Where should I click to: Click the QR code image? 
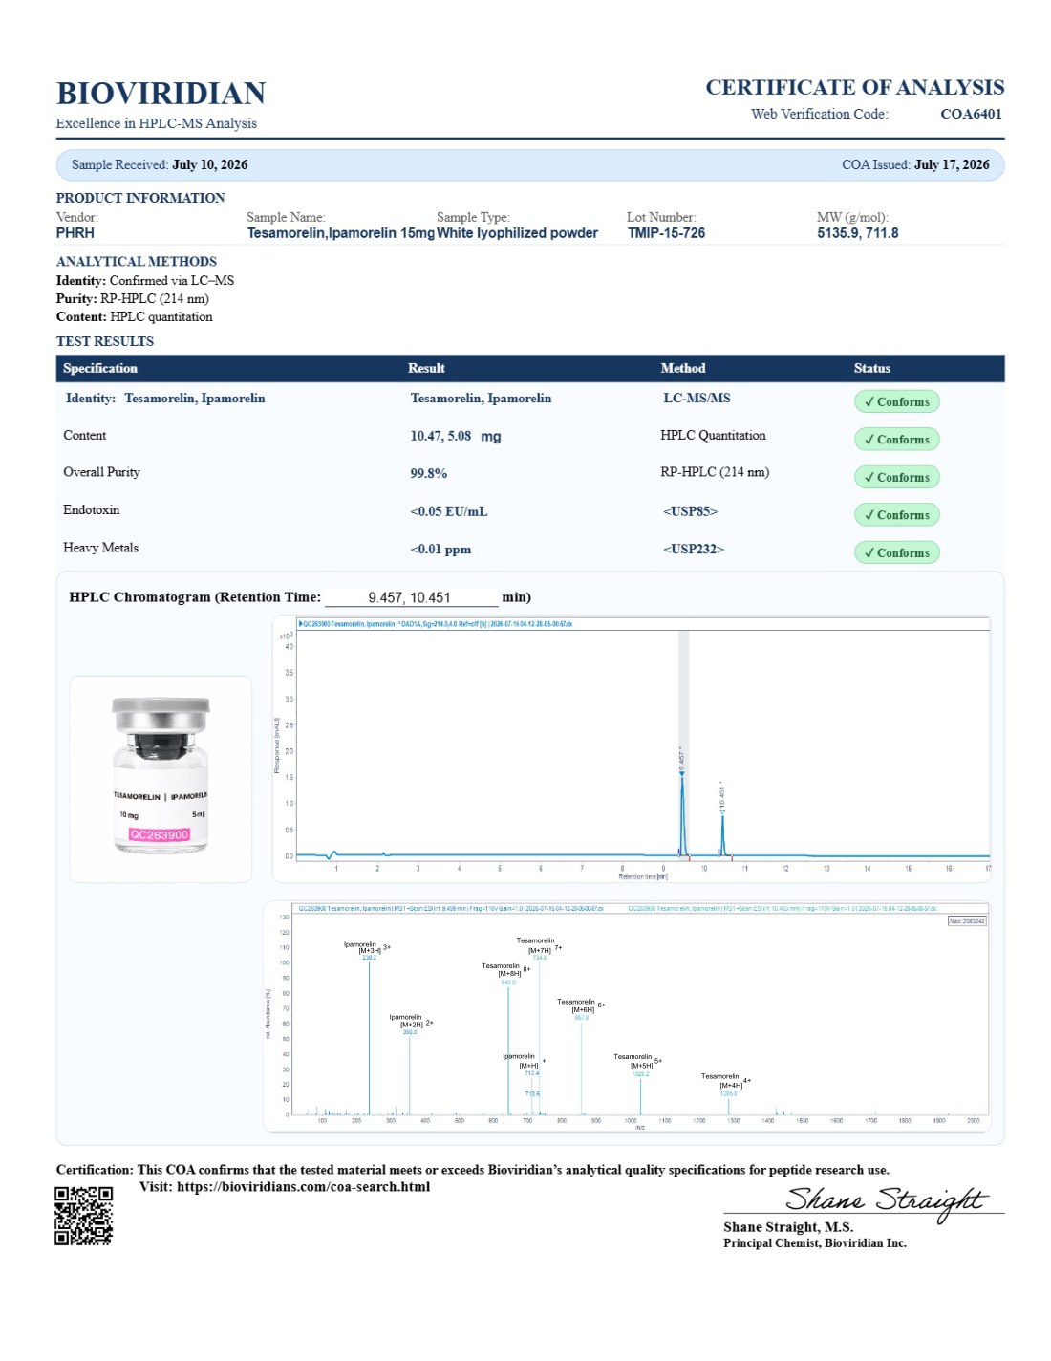point(83,1216)
